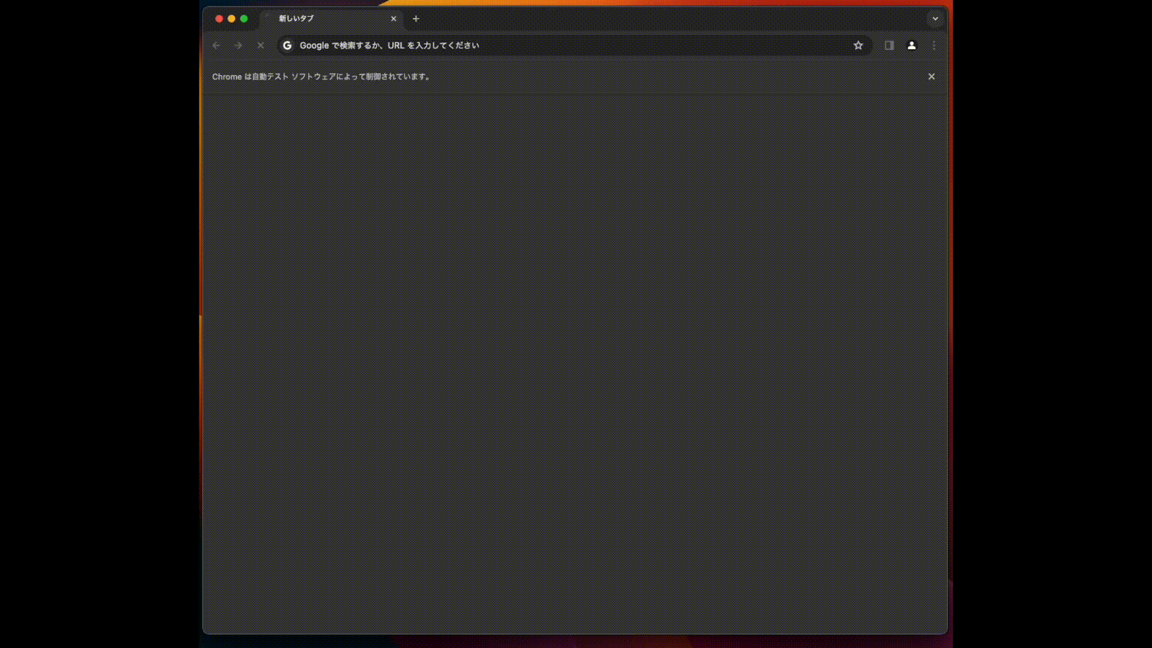The width and height of the screenshot is (1152, 648).
Task: Toggle the bookmark star for this page
Action: tap(858, 45)
